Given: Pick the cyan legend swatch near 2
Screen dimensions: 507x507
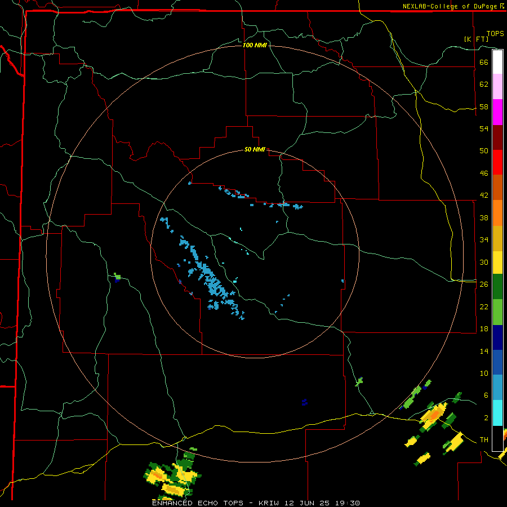Looking at the screenshot, I should coord(497,413).
